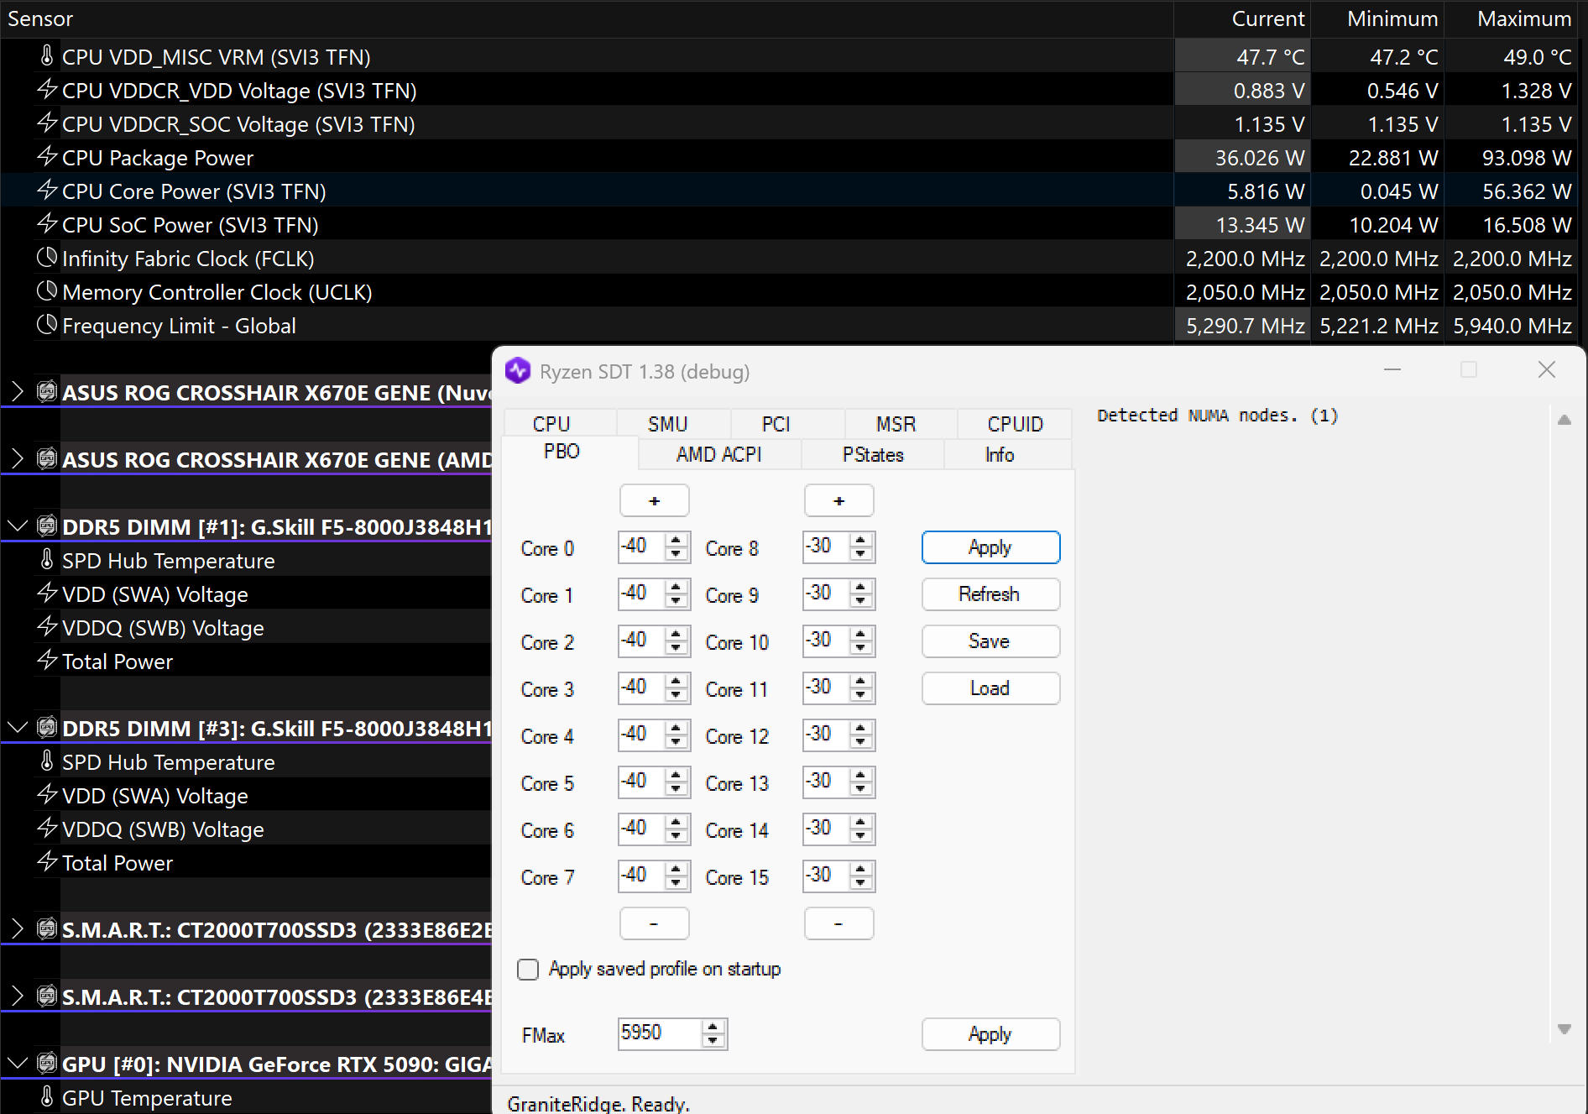Collapse DDR5 DIMM [#1] sensor group

pos(17,526)
